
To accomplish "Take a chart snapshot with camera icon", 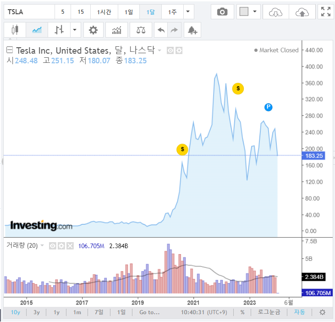I will click(222, 12).
